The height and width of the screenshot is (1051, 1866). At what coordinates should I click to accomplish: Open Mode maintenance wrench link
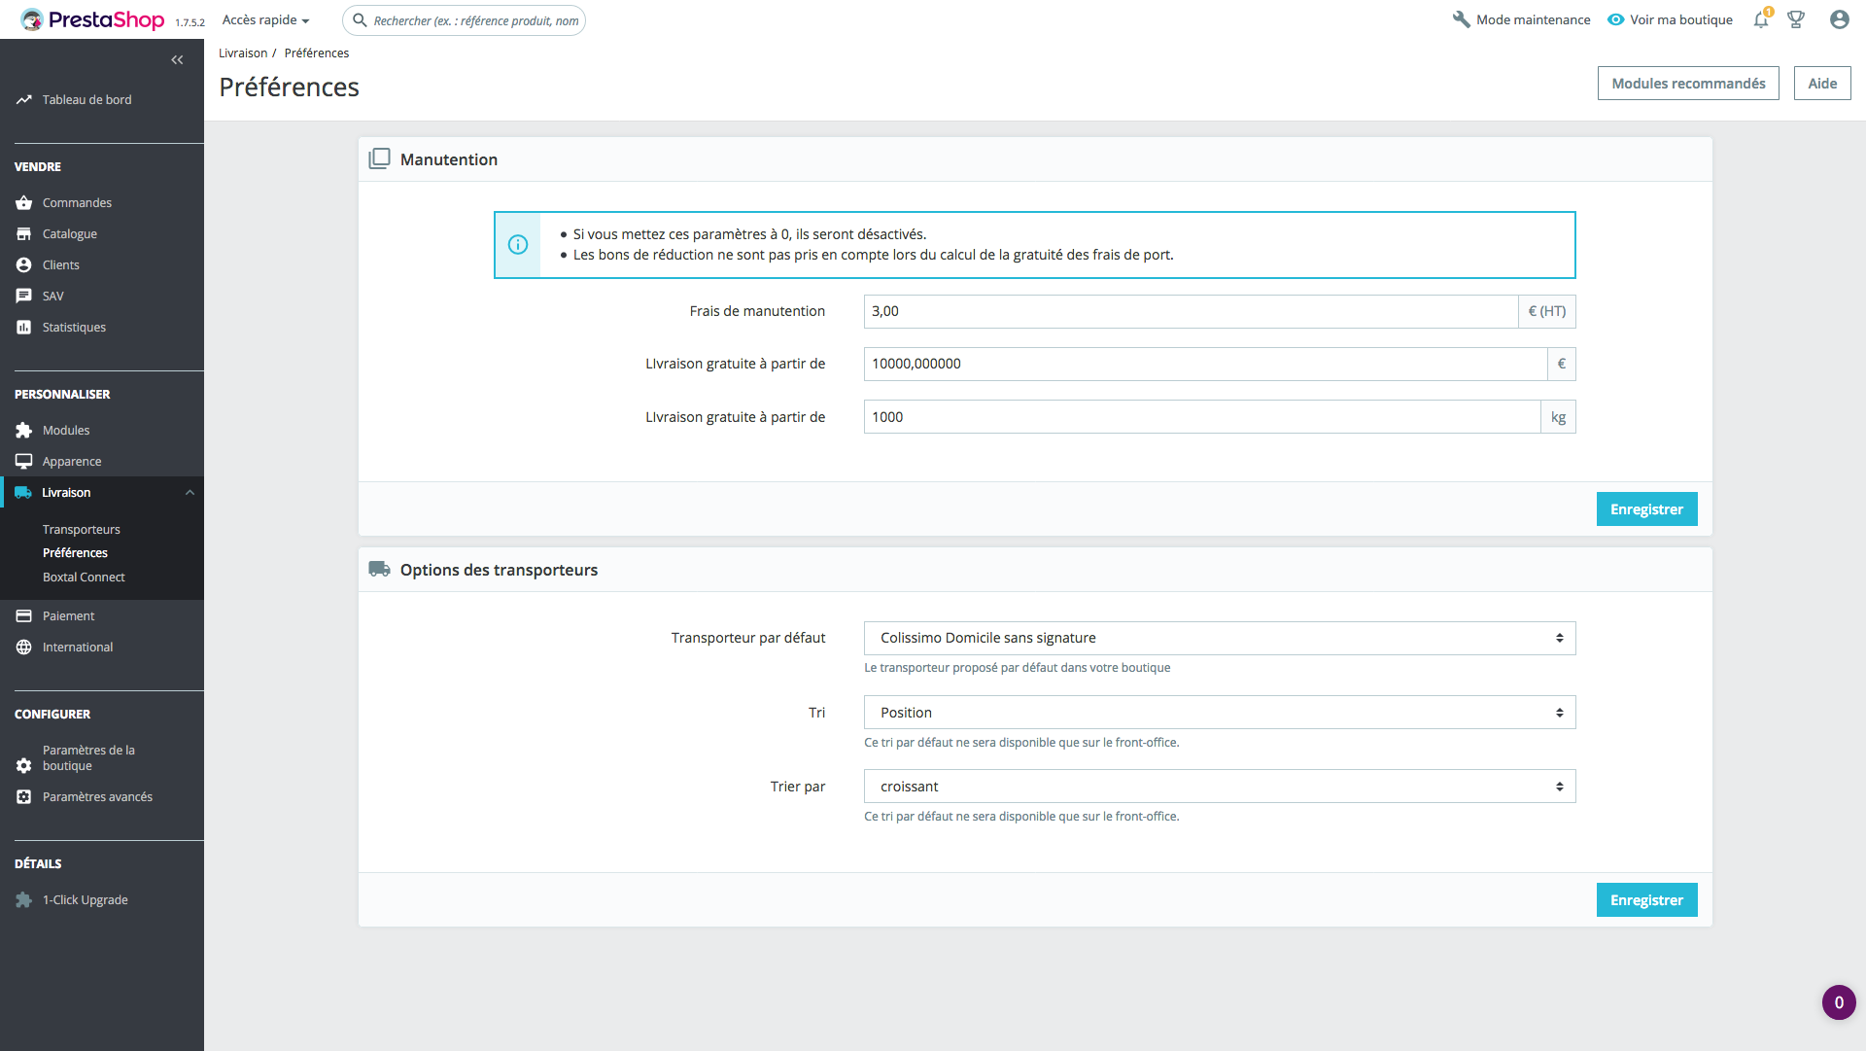(x=1521, y=19)
